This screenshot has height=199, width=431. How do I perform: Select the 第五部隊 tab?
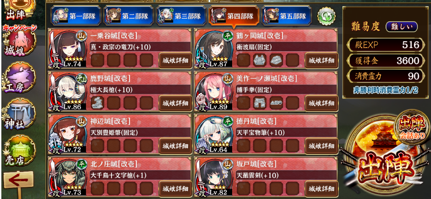(x=287, y=16)
